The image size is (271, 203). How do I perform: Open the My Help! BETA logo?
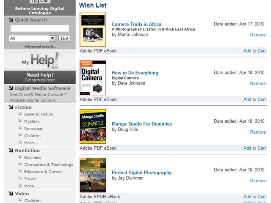pyautogui.click(x=40, y=60)
